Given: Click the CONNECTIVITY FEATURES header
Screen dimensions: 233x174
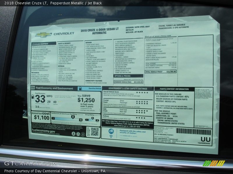Looking at the screenshot, I should (94, 81).
